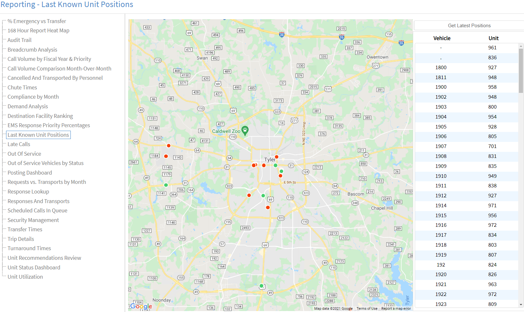Click the Vehicle column header
Screen dimensions: 524x312
coord(442,38)
